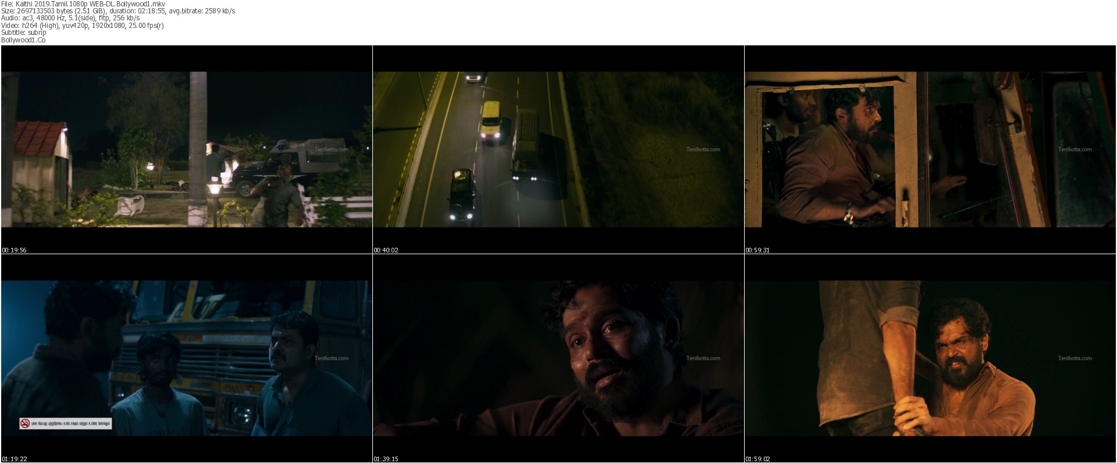The height and width of the screenshot is (463, 1117).
Task: Select the close-up face thumbnail at 01:39:15
Action: click(x=558, y=358)
